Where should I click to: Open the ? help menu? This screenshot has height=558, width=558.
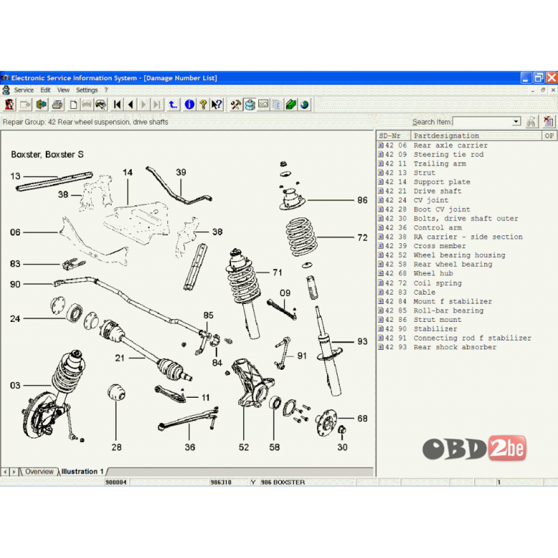(106, 90)
